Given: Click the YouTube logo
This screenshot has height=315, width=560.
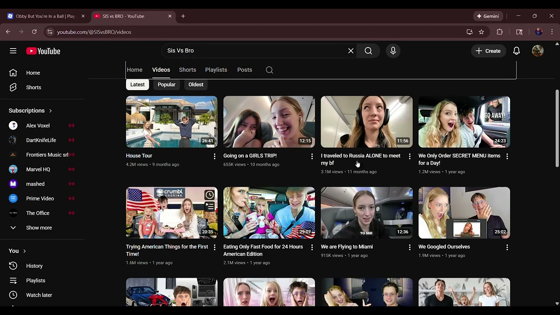Looking at the screenshot, I should (43, 51).
